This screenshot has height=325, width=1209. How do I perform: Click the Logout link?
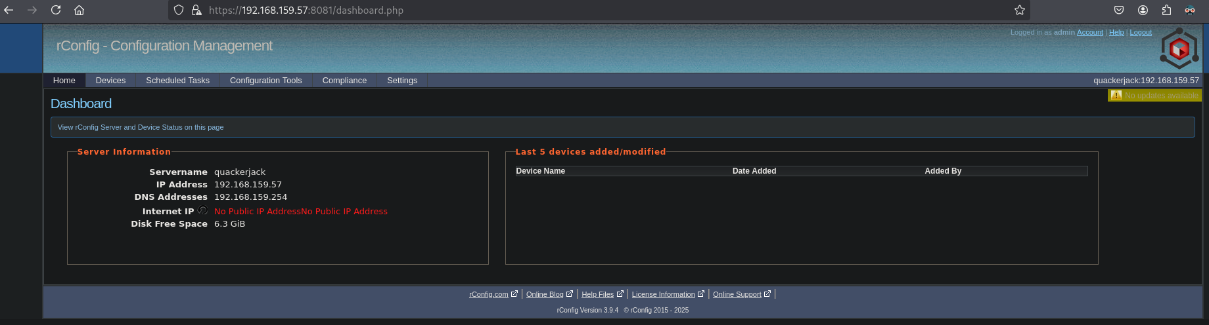[1141, 32]
